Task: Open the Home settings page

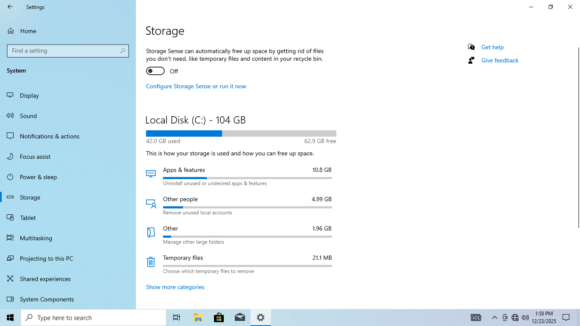Action: tap(28, 31)
